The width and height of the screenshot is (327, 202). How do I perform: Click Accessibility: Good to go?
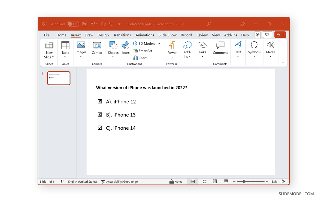coord(120,182)
